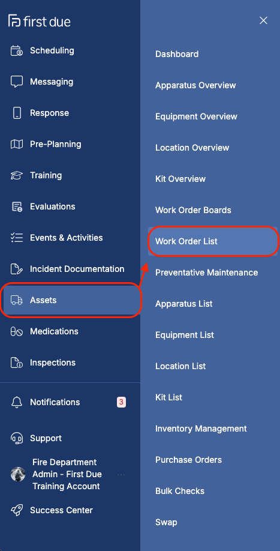Click the Training graduation cap icon

17,175
